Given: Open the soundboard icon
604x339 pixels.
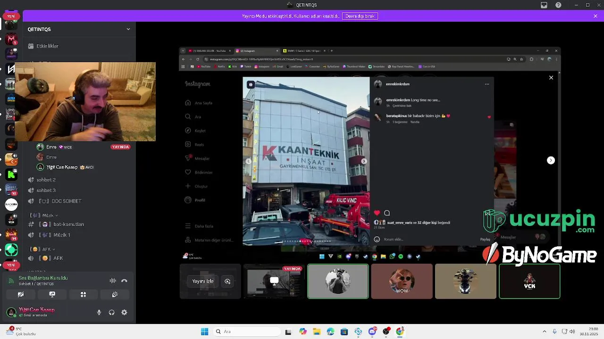Looking at the screenshot, I should (x=115, y=294).
